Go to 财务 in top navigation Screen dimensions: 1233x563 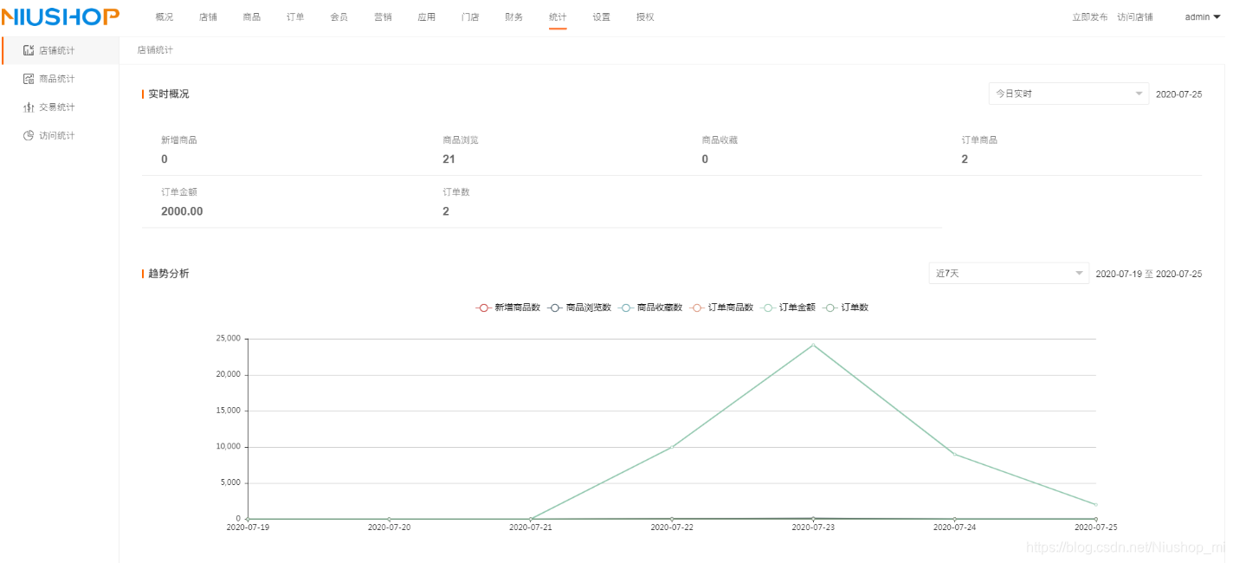pos(514,17)
